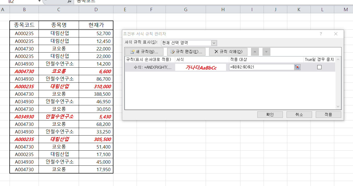The height and width of the screenshot is (186, 353).
Task: Click the move rule down arrow
Action: 266,52
